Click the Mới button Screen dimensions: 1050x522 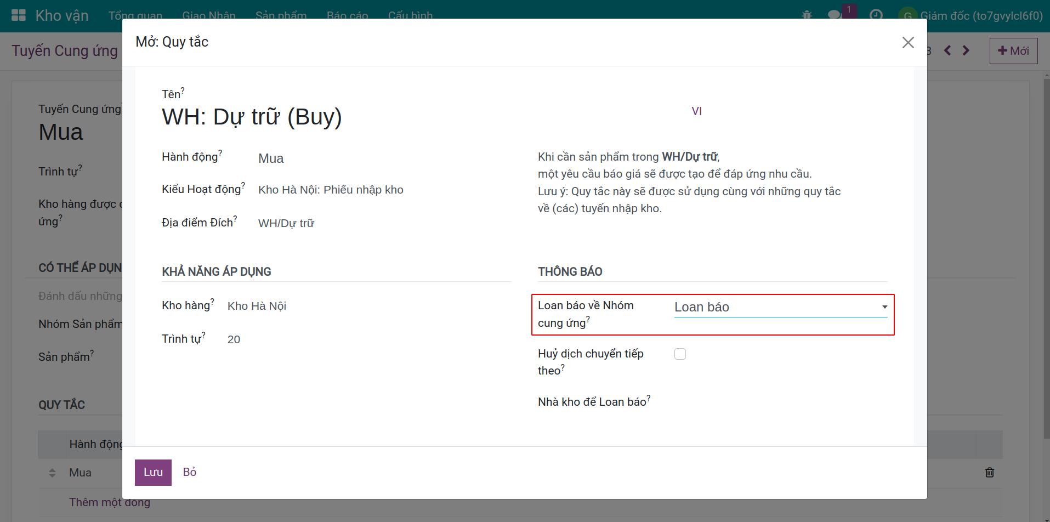click(1013, 51)
